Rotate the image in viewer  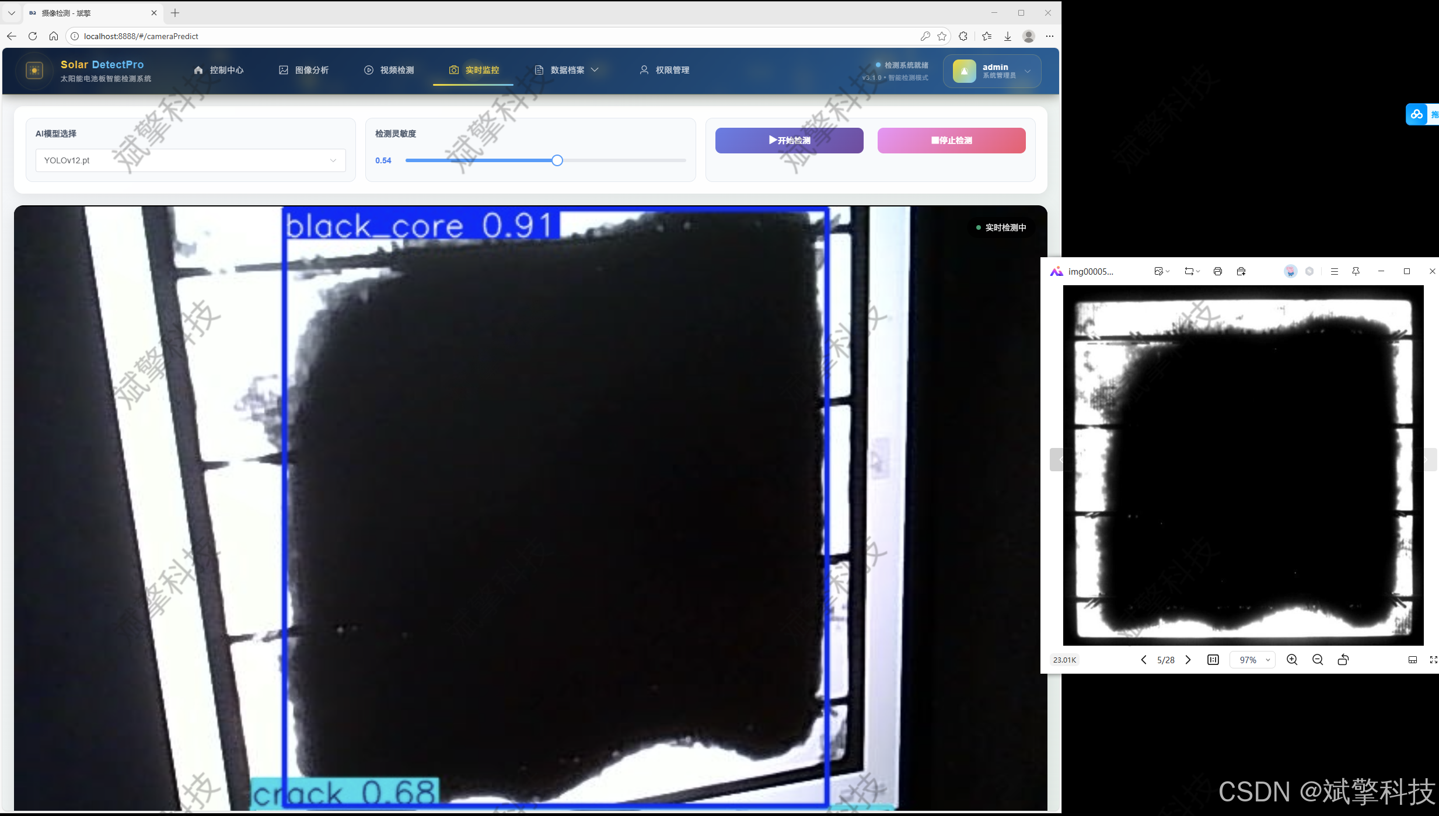tap(1343, 660)
